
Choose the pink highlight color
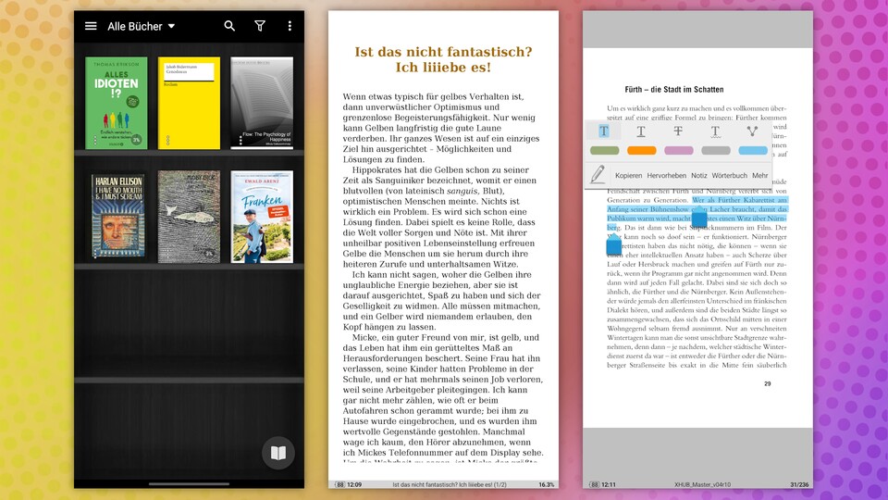point(678,150)
